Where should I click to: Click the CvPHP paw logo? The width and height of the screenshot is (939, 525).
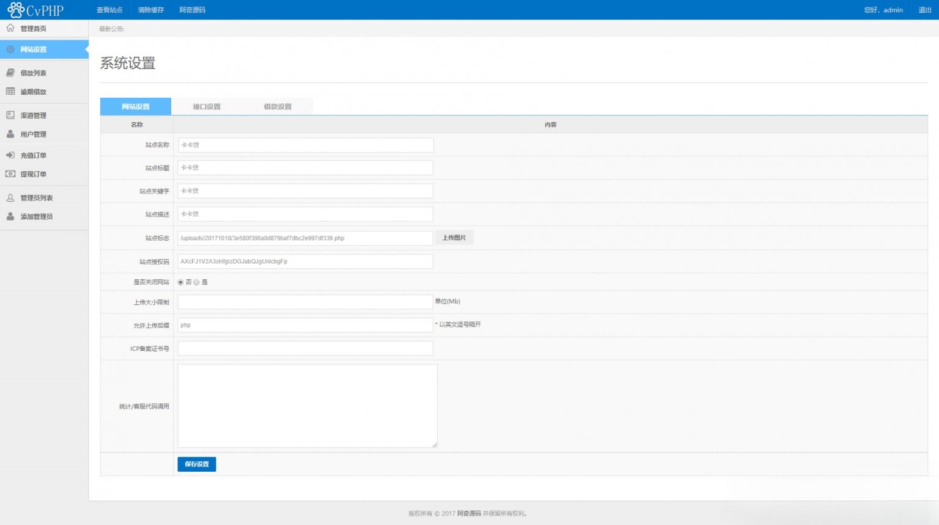tap(16, 10)
